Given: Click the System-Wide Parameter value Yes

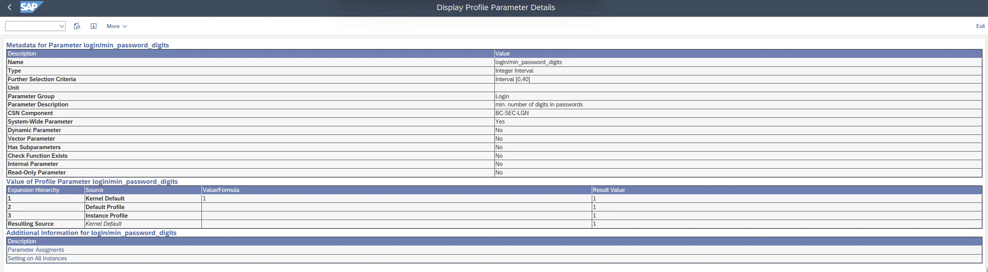Looking at the screenshot, I should pyautogui.click(x=500, y=122).
